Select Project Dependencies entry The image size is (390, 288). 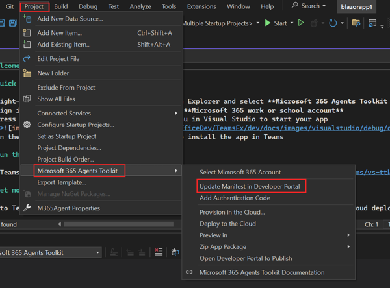pos(102,148)
